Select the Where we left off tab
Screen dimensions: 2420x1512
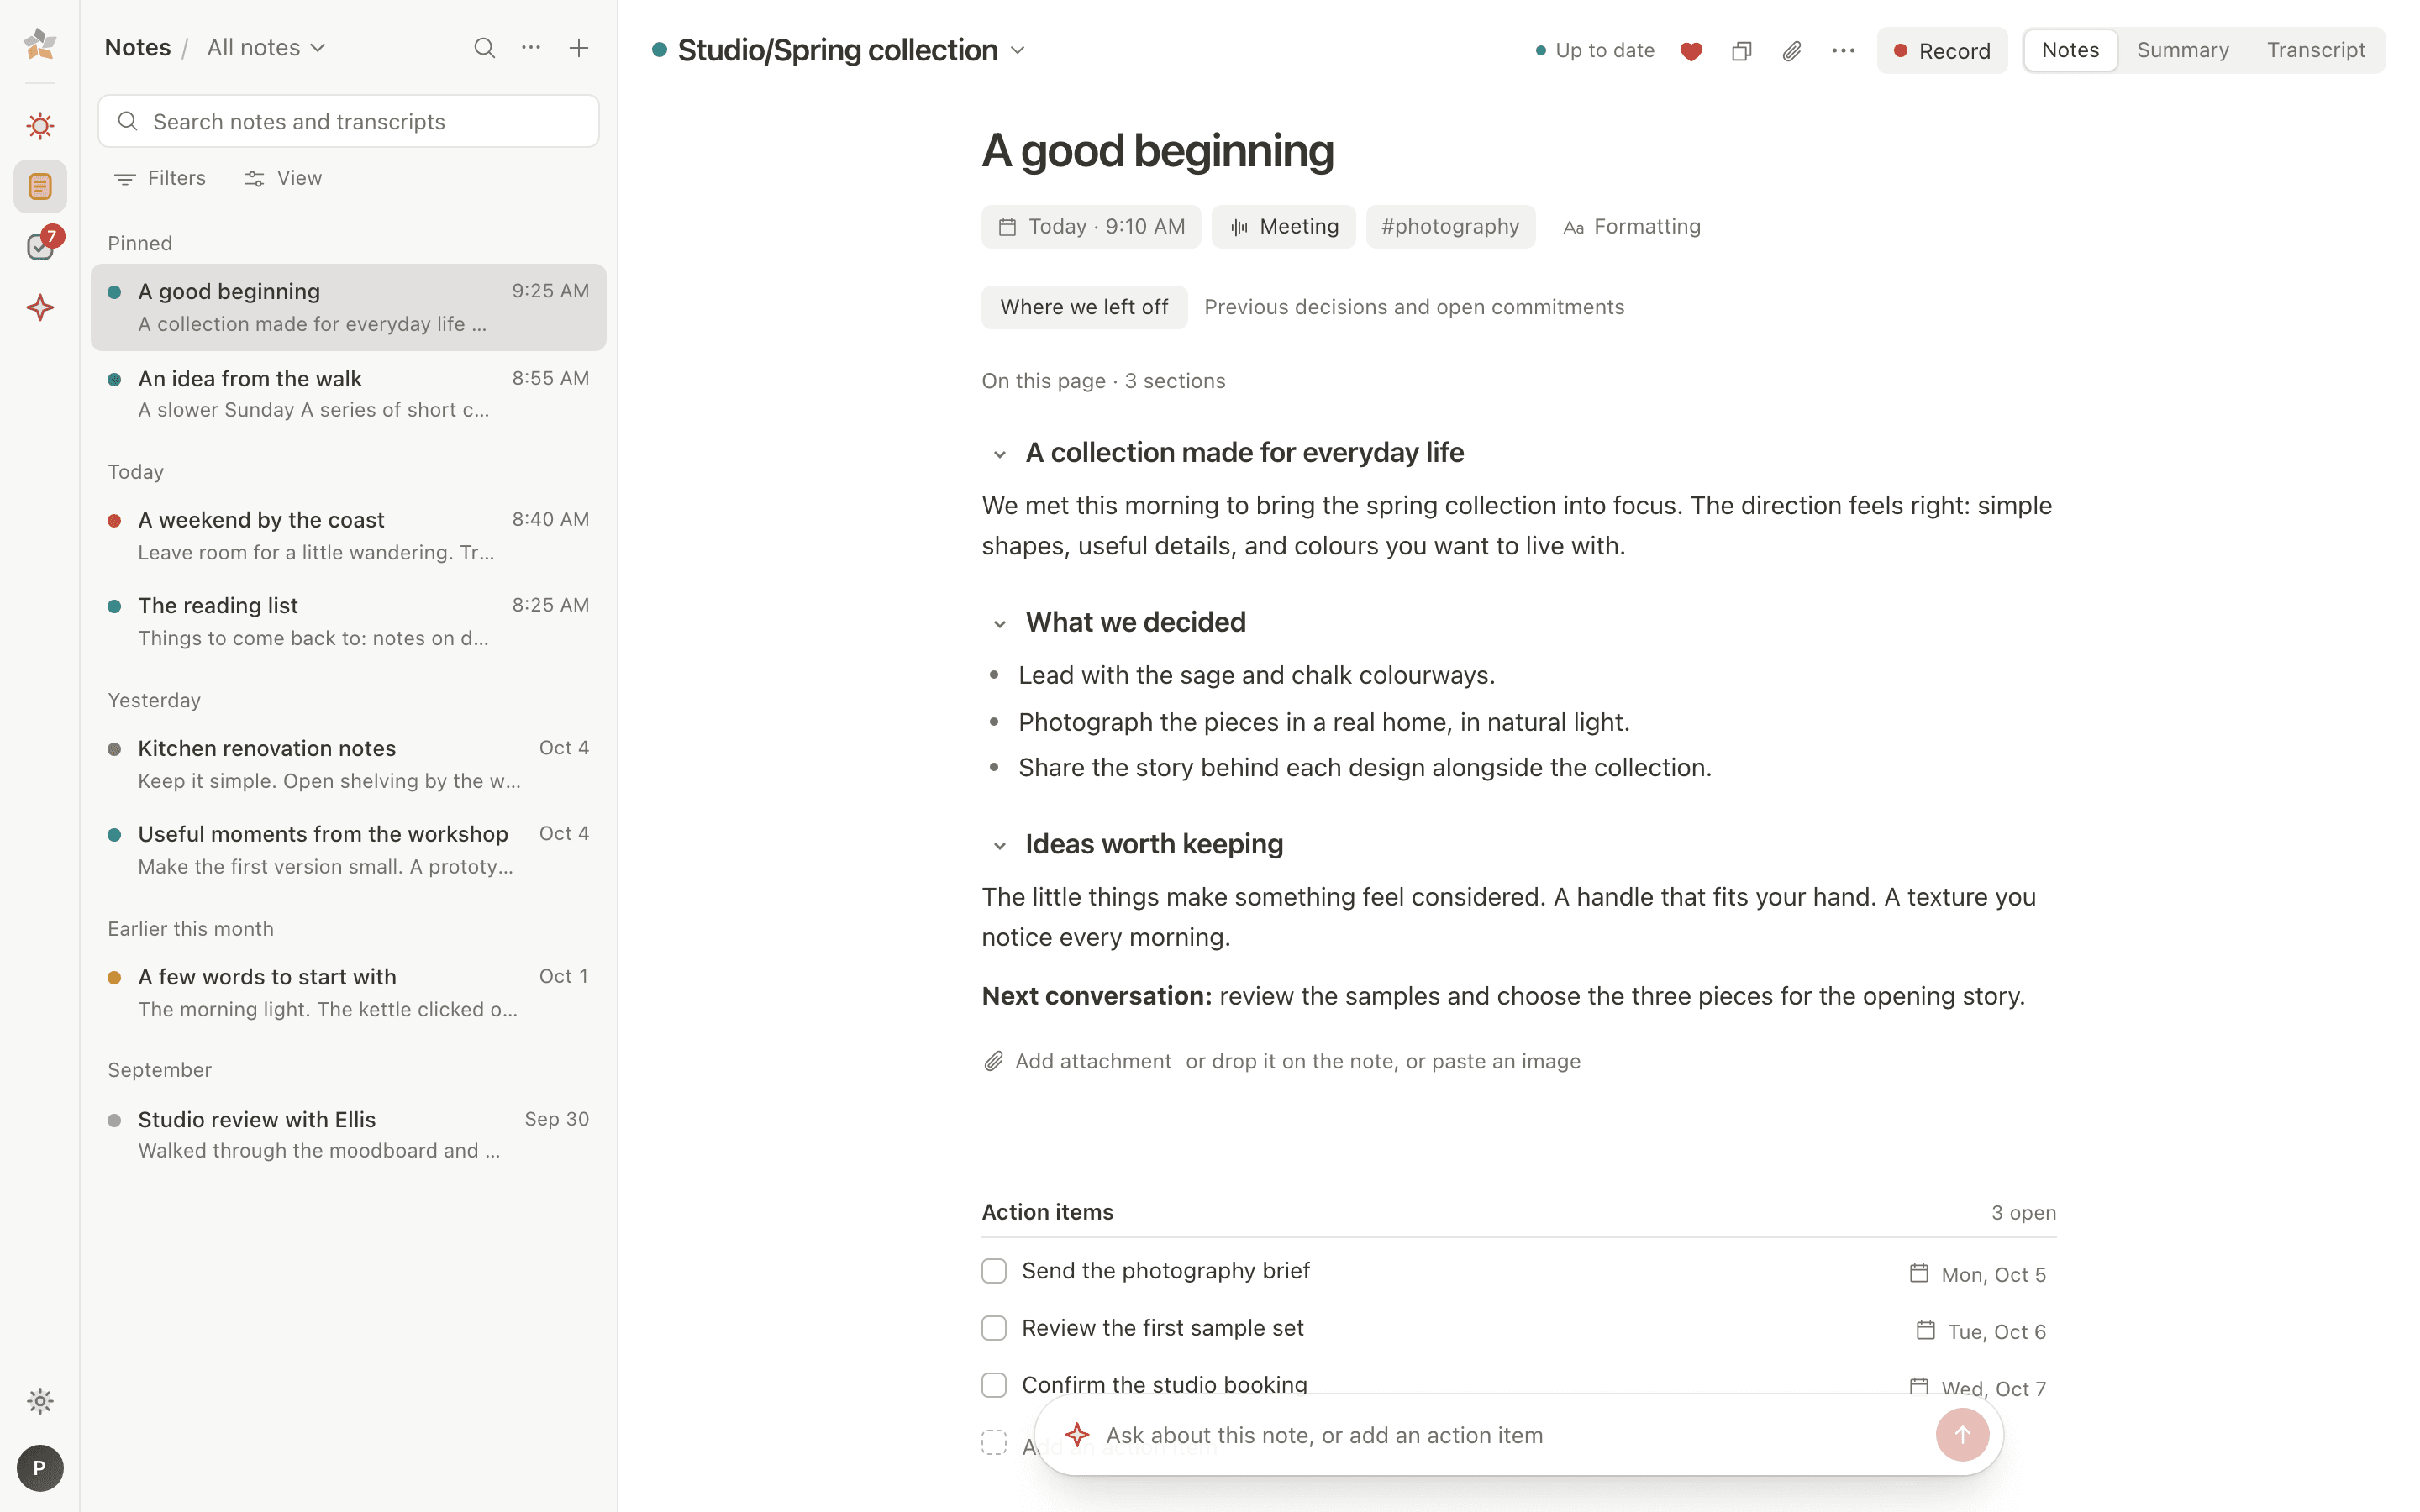[1084, 307]
